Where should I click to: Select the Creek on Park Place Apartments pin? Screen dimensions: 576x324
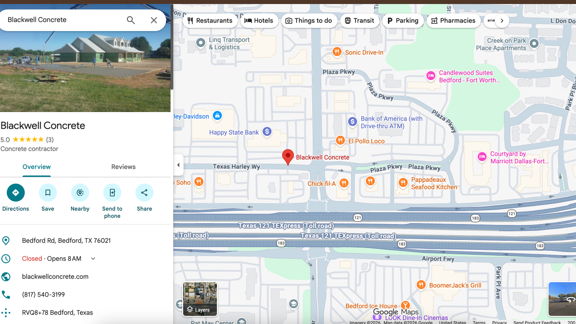(534, 44)
